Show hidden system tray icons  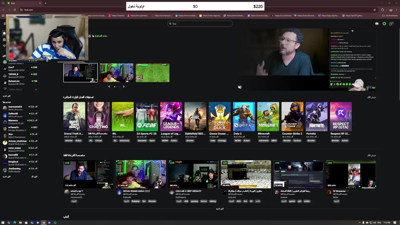pos(359,223)
